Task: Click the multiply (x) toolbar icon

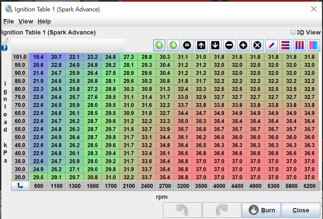Action: point(257,45)
